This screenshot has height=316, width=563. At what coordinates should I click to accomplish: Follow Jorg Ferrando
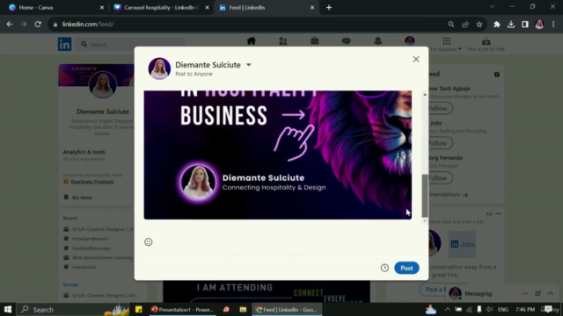[x=438, y=178]
